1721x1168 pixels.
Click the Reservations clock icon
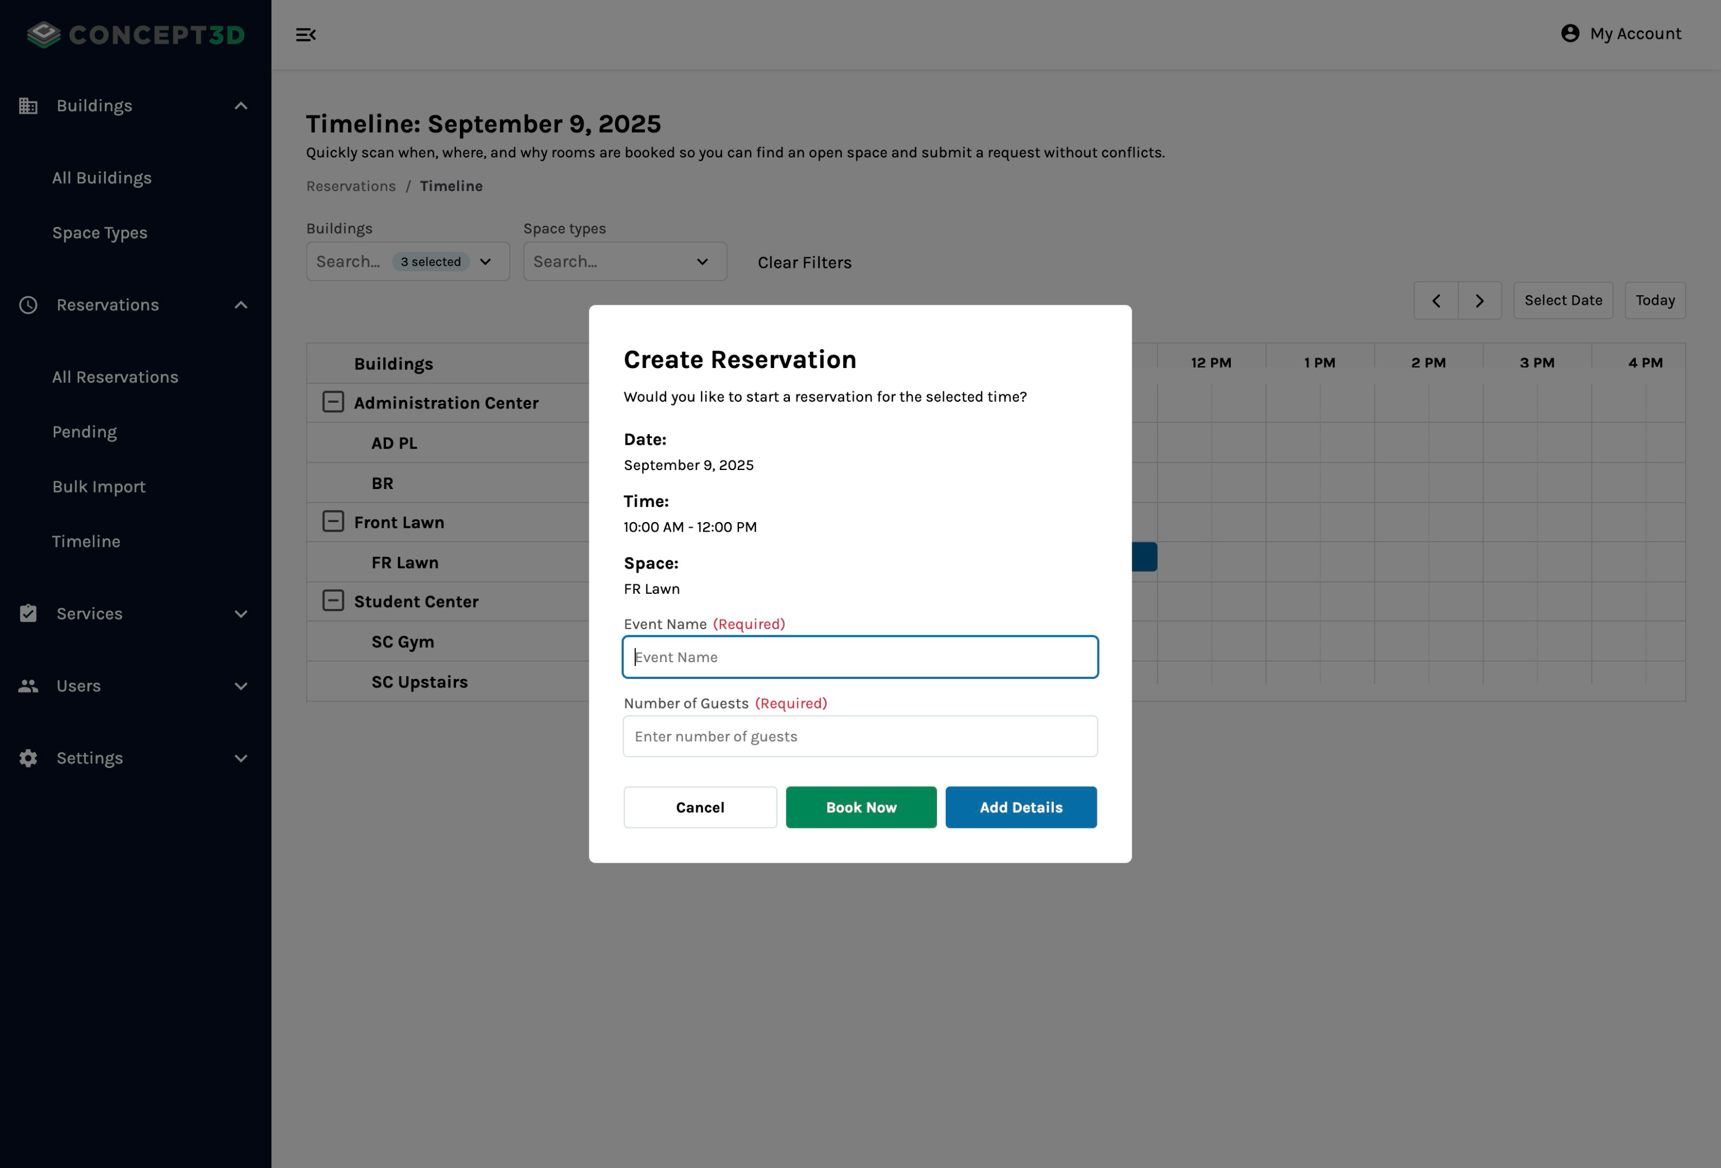tap(28, 305)
